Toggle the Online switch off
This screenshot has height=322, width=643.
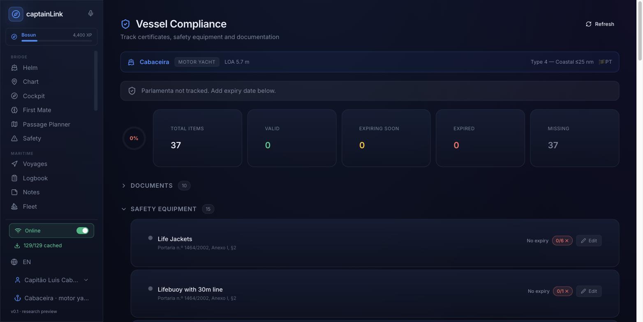click(83, 231)
